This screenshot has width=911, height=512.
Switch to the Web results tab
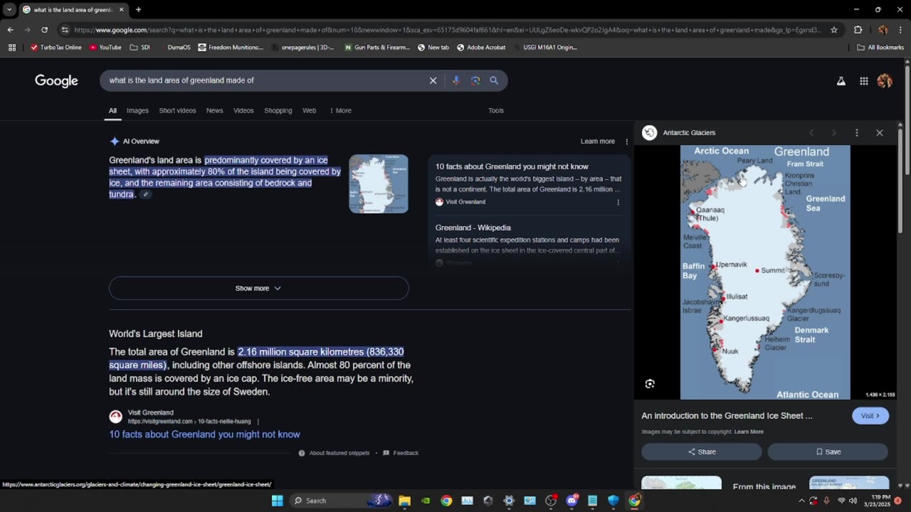[309, 110]
